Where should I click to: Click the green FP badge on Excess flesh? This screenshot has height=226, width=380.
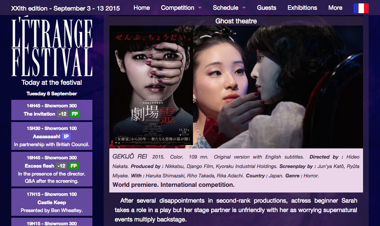click(x=74, y=166)
